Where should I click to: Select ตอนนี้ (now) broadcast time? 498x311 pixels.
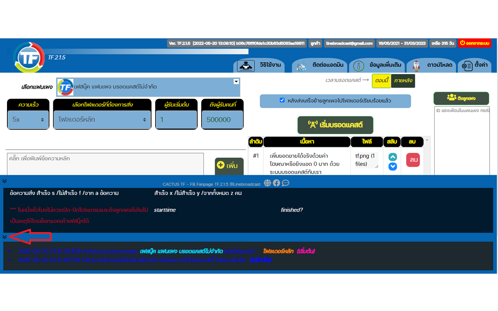[381, 81]
